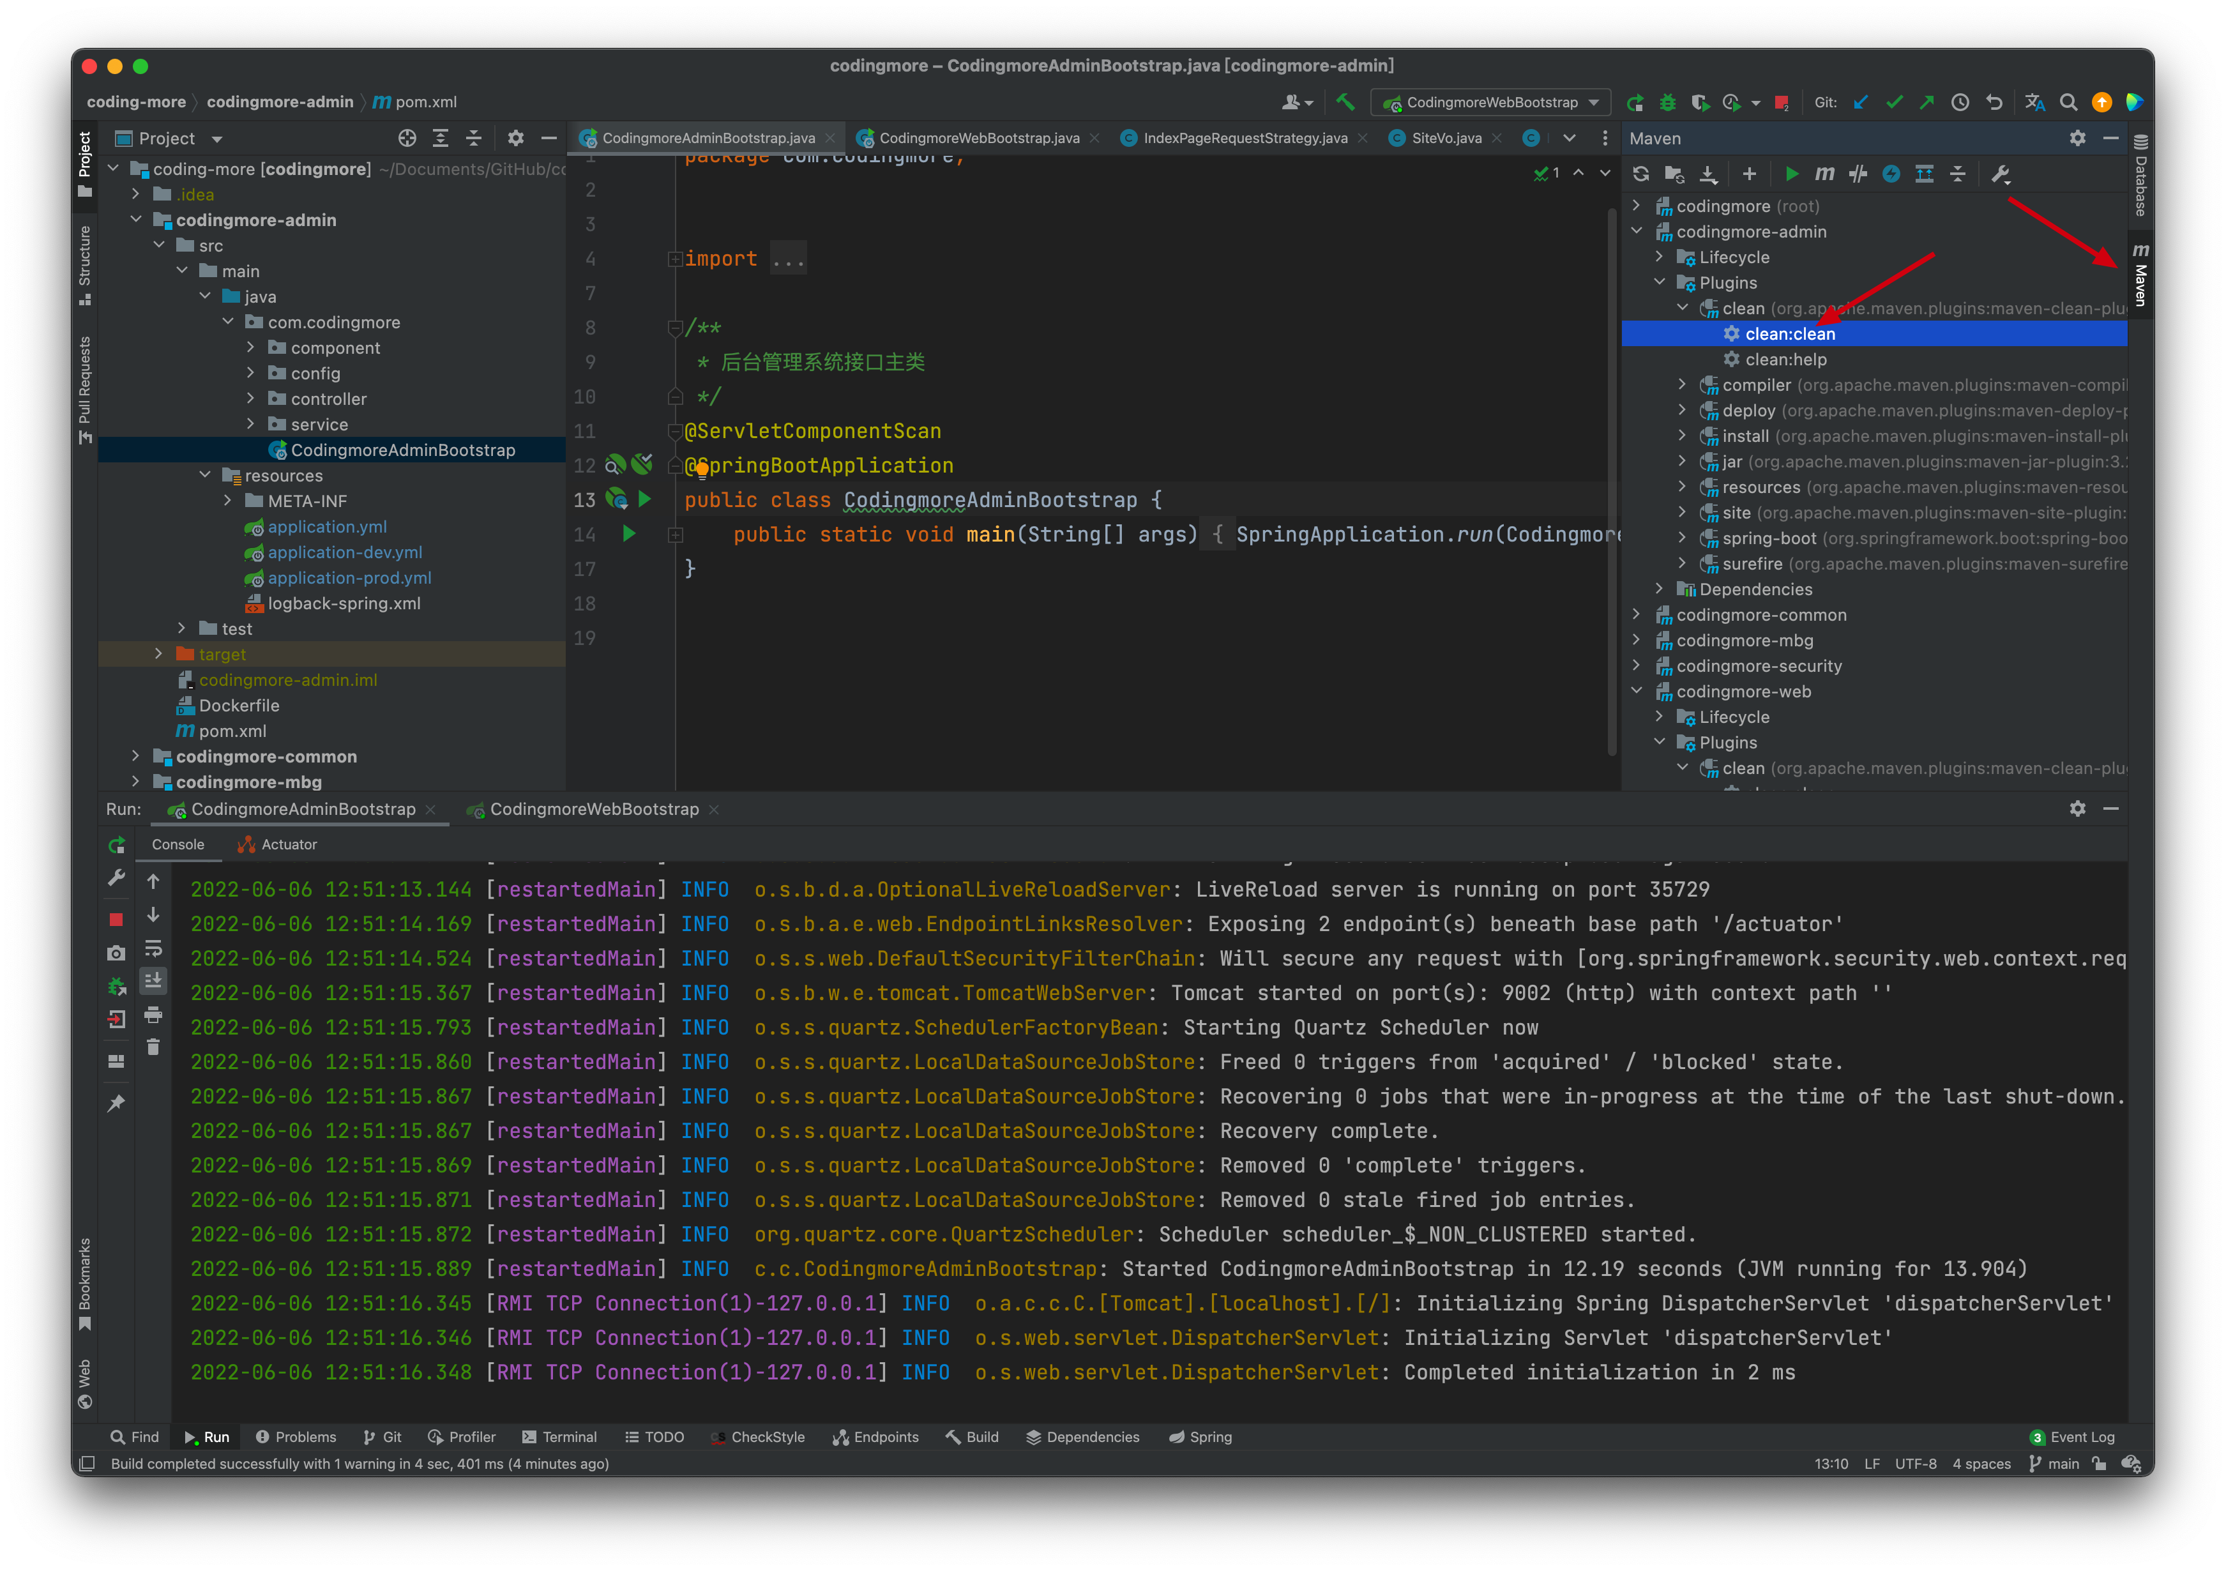Click the Build project hammer icon
The height and width of the screenshot is (1571, 2226).
(1345, 102)
